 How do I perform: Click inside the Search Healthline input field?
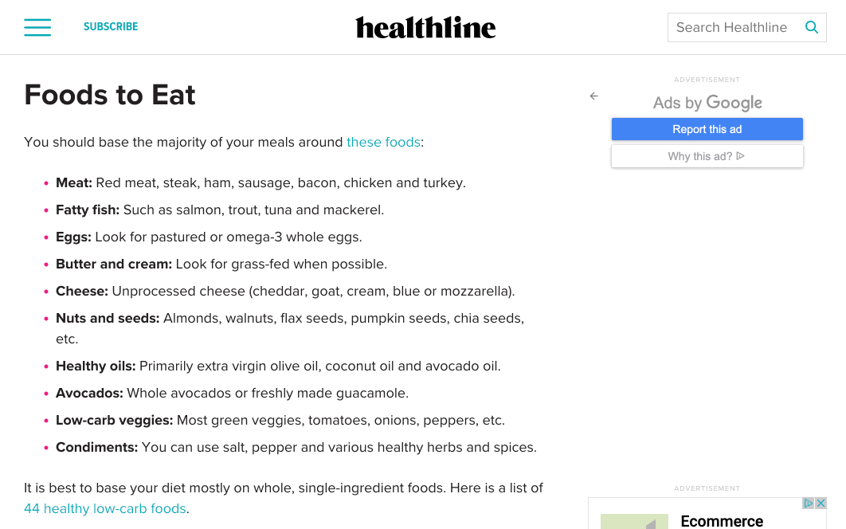pyautogui.click(x=731, y=27)
